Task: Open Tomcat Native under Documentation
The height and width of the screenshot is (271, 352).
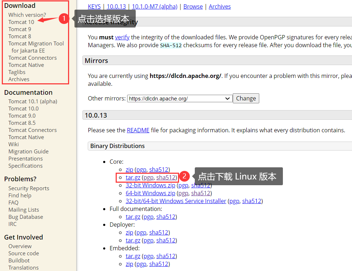Action: coord(26,137)
